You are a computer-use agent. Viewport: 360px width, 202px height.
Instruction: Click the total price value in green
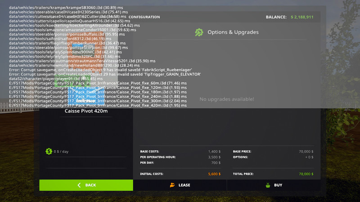click(x=306, y=174)
